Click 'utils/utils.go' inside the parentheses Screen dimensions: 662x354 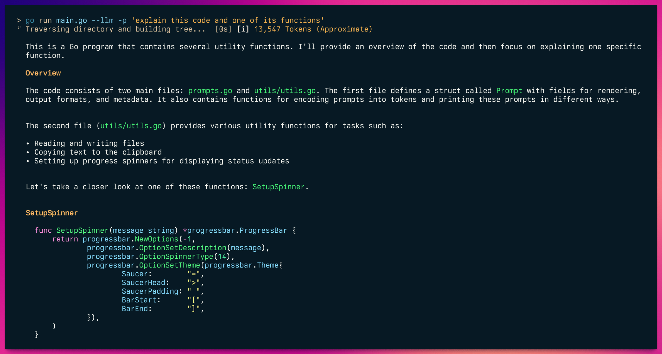coord(131,126)
